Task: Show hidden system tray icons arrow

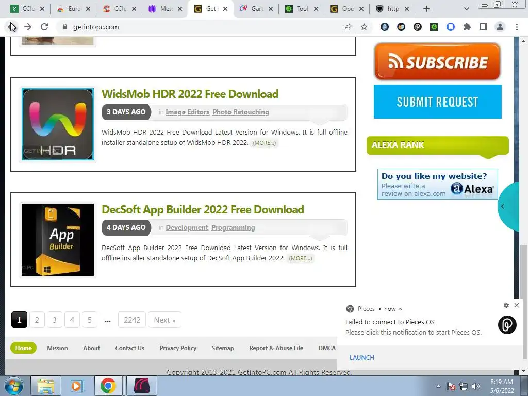Action: [x=438, y=386]
